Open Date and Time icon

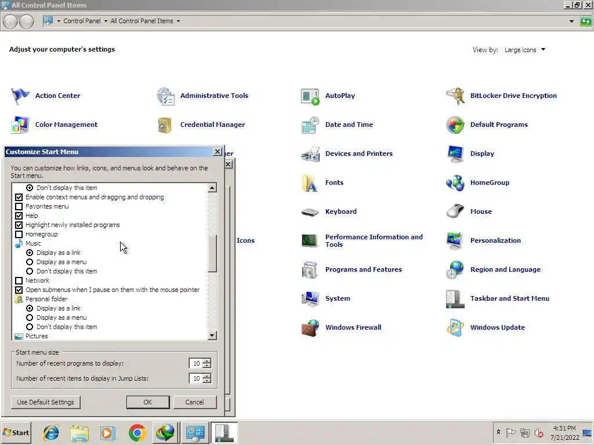310,125
